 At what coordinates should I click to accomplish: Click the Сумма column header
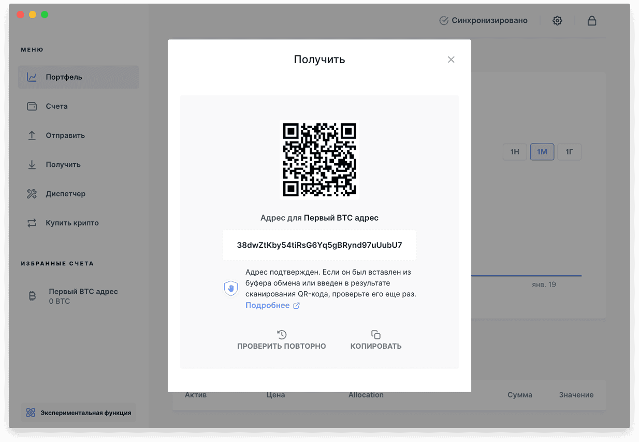click(520, 395)
